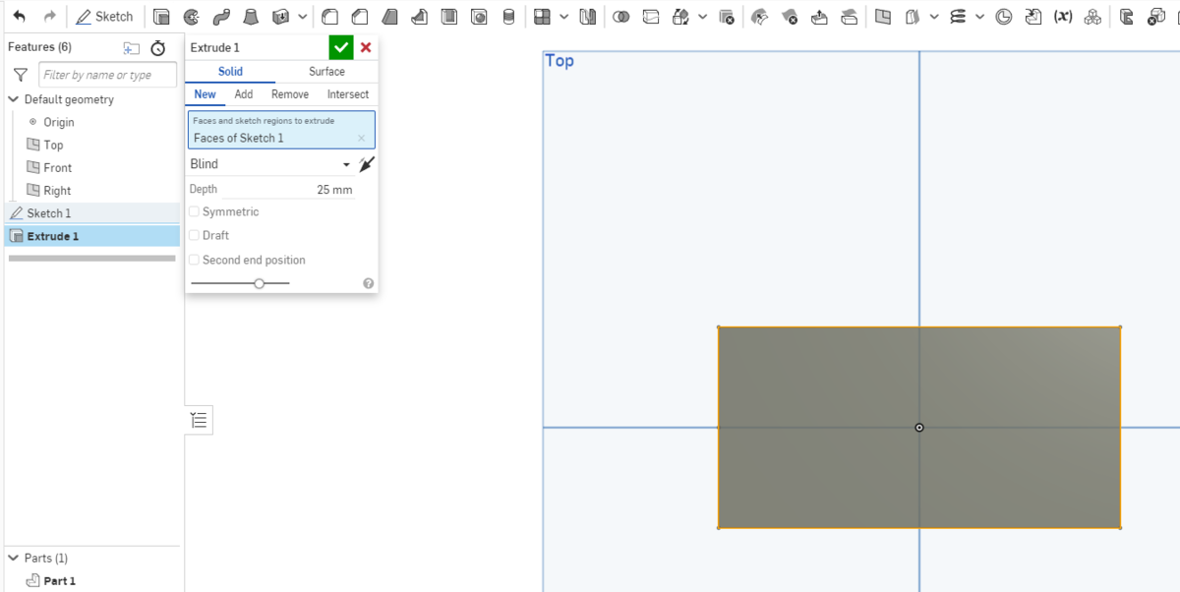Check the Draft checkbox
1180x592 pixels.
pos(194,235)
